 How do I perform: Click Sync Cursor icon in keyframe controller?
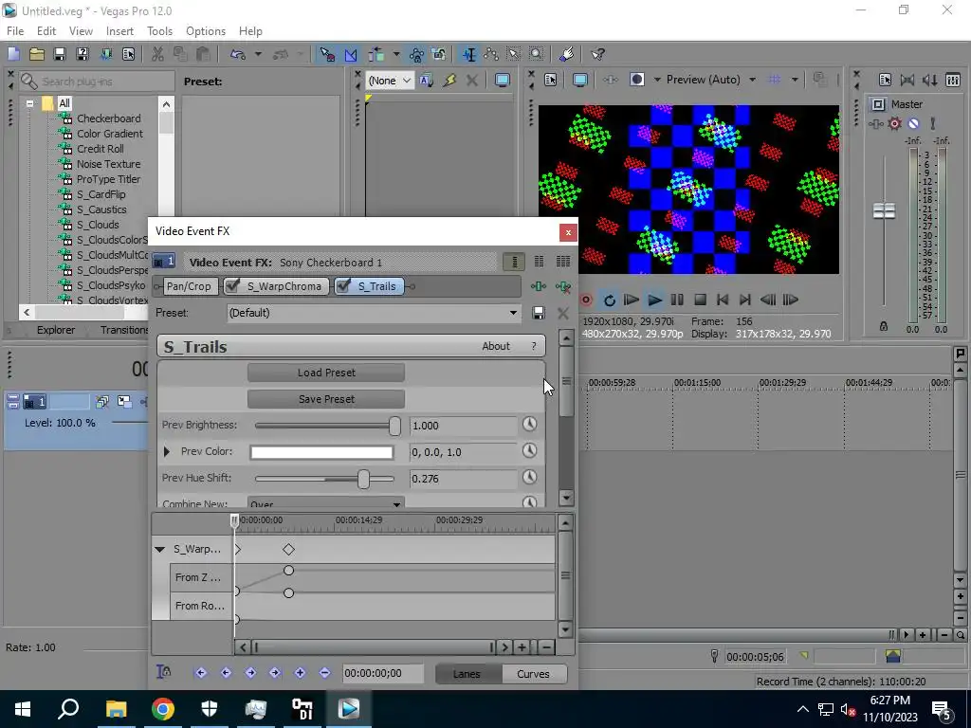163,672
